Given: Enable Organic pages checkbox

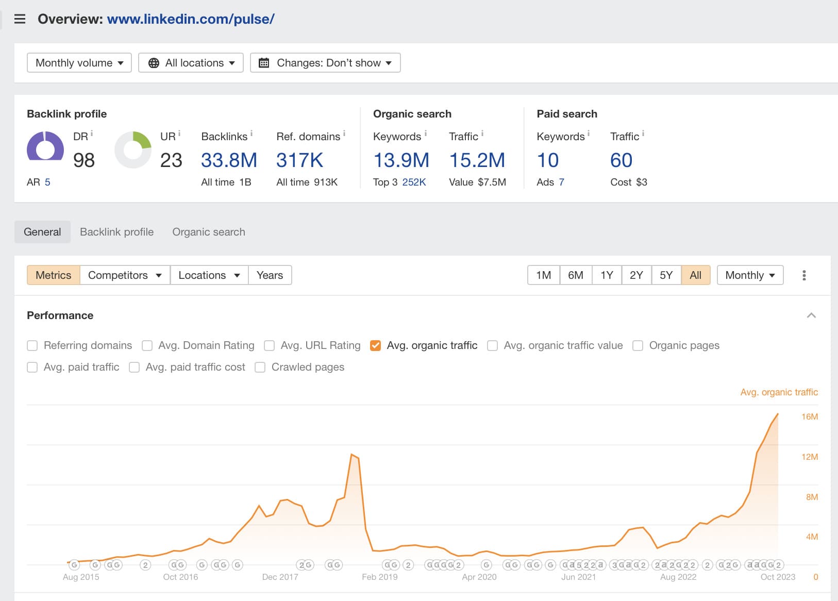Looking at the screenshot, I should point(638,345).
